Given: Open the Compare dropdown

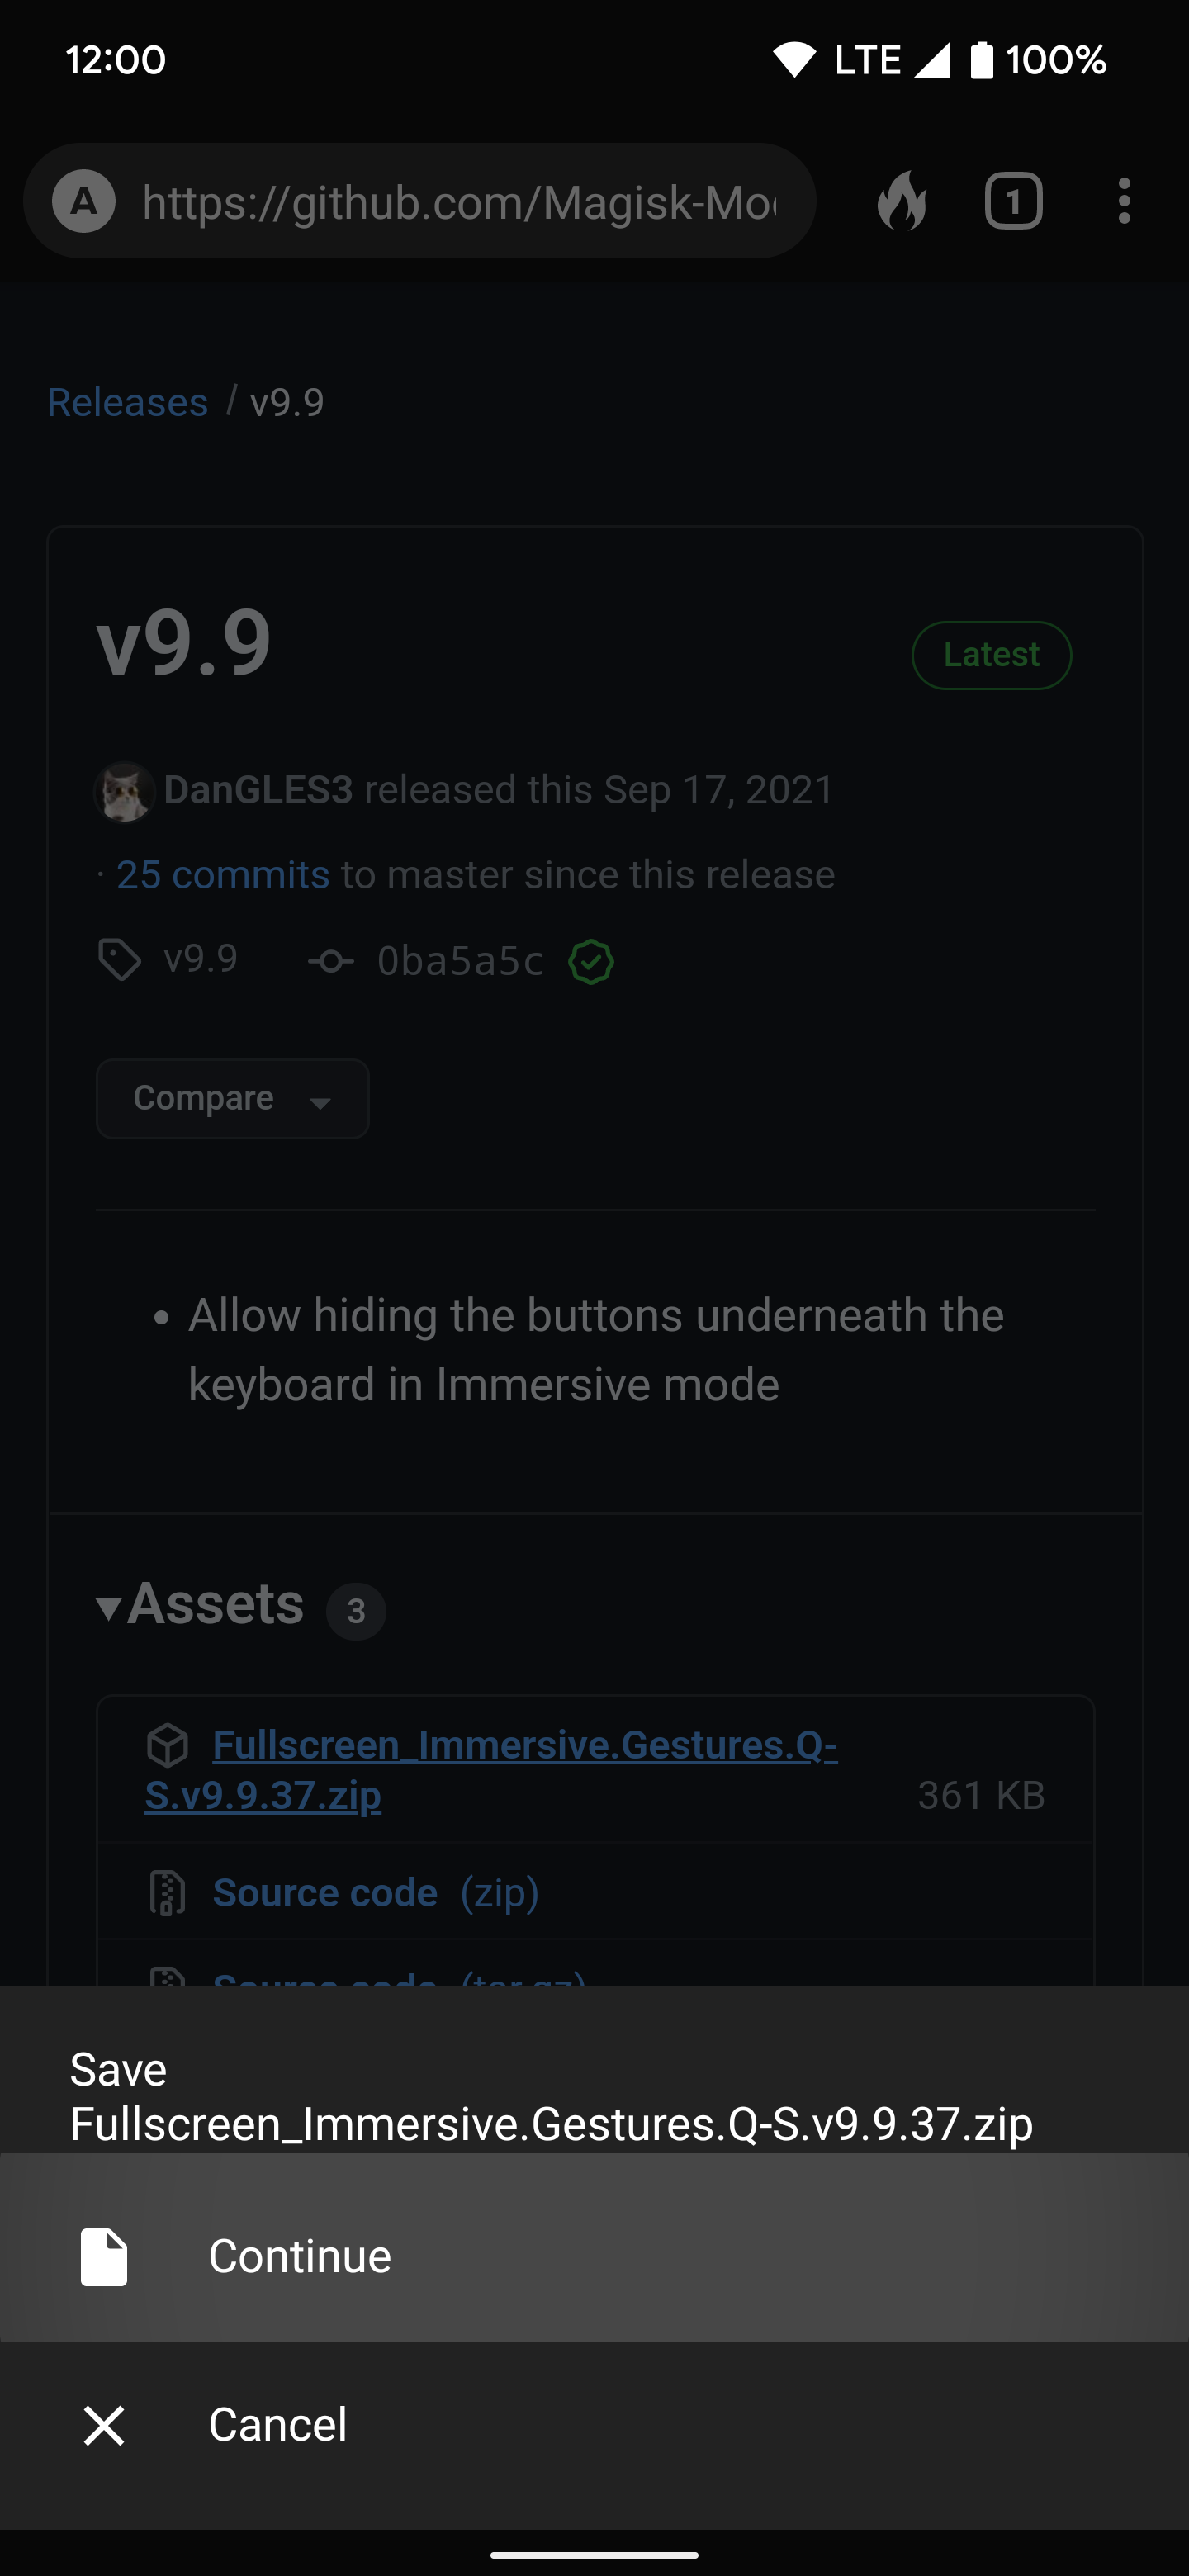Looking at the screenshot, I should pos(232,1099).
